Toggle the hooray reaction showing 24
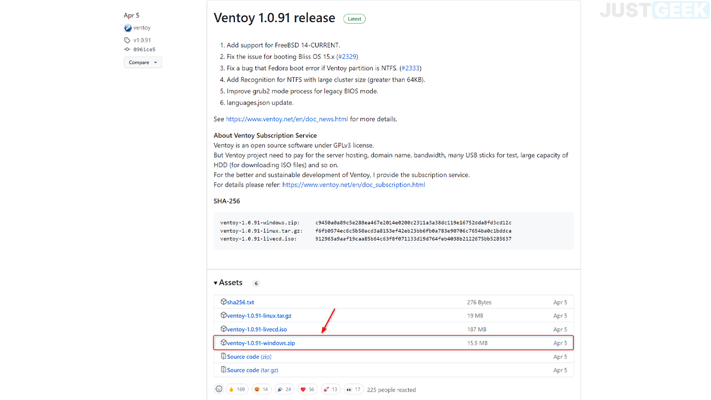 [284, 389]
